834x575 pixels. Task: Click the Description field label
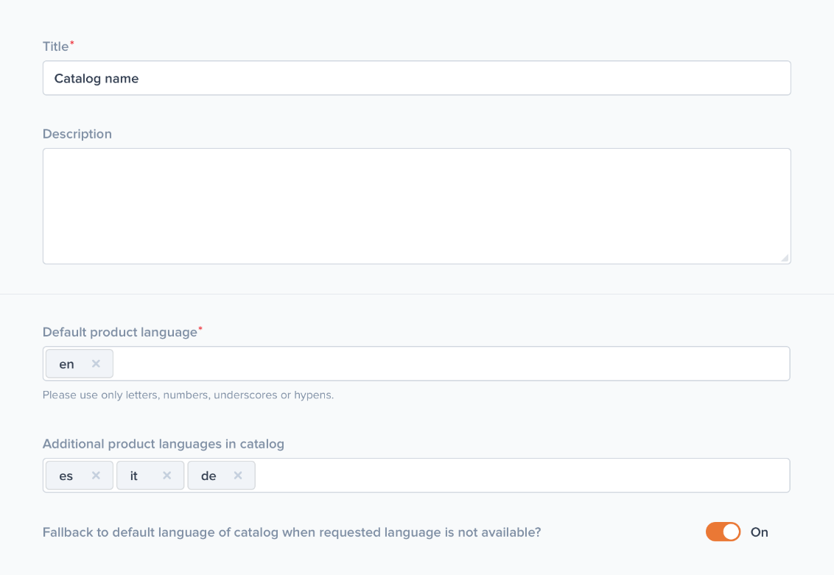tap(77, 134)
